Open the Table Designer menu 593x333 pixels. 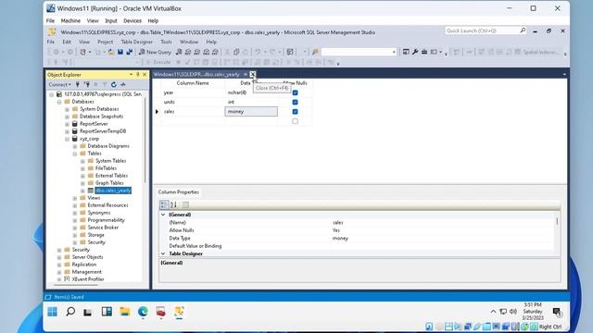pyautogui.click(x=136, y=42)
